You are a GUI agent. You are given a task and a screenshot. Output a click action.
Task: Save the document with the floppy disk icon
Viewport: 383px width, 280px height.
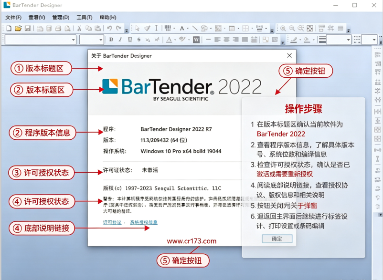27,28
